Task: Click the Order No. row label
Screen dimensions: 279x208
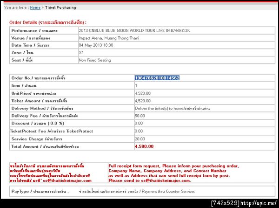Action: point(39,78)
